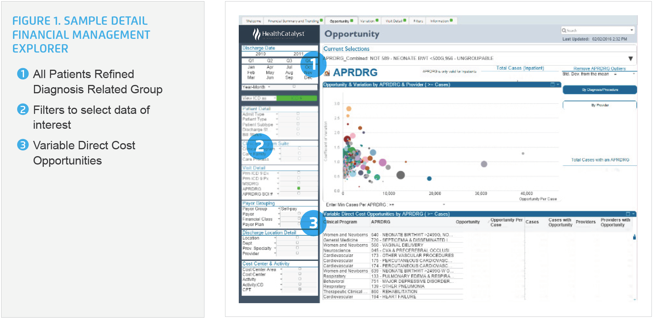Toggle the MSDRG selection indicator
The image size is (653, 318).
pos(299,183)
